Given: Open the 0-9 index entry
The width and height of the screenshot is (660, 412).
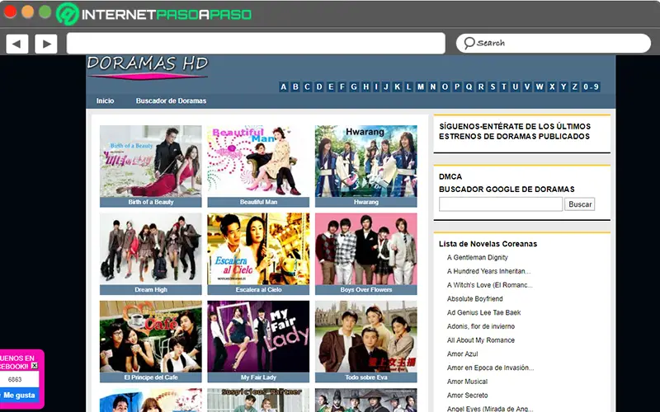Looking at the screenshot, I should click(x=591, y=87).
